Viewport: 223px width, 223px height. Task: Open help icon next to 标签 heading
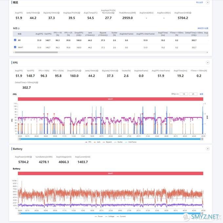(19, 28)
